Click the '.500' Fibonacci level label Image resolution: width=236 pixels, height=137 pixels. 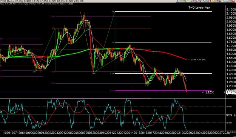pyautogui.click(x=113, y=42)
